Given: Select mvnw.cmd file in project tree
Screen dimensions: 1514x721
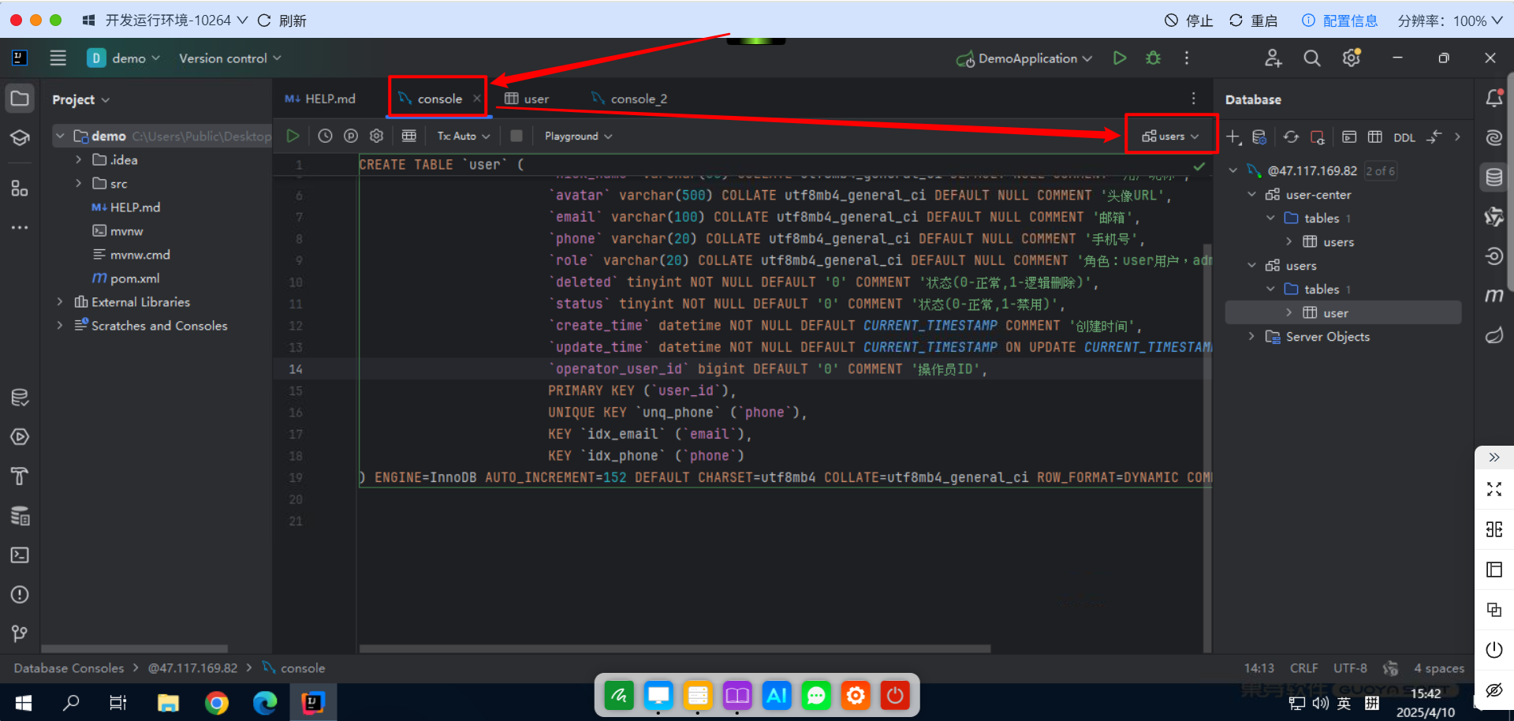Looking at the screenshot, I should click(131, 254).
